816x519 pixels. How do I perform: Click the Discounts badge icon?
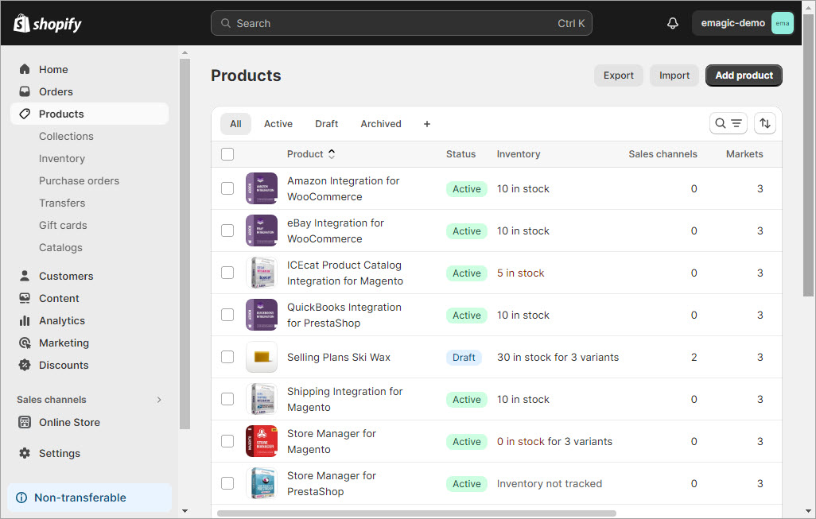coord(25,365)
